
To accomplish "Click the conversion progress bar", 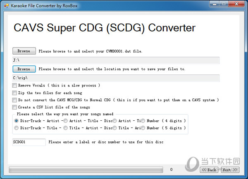I will (x=86, y=169).
